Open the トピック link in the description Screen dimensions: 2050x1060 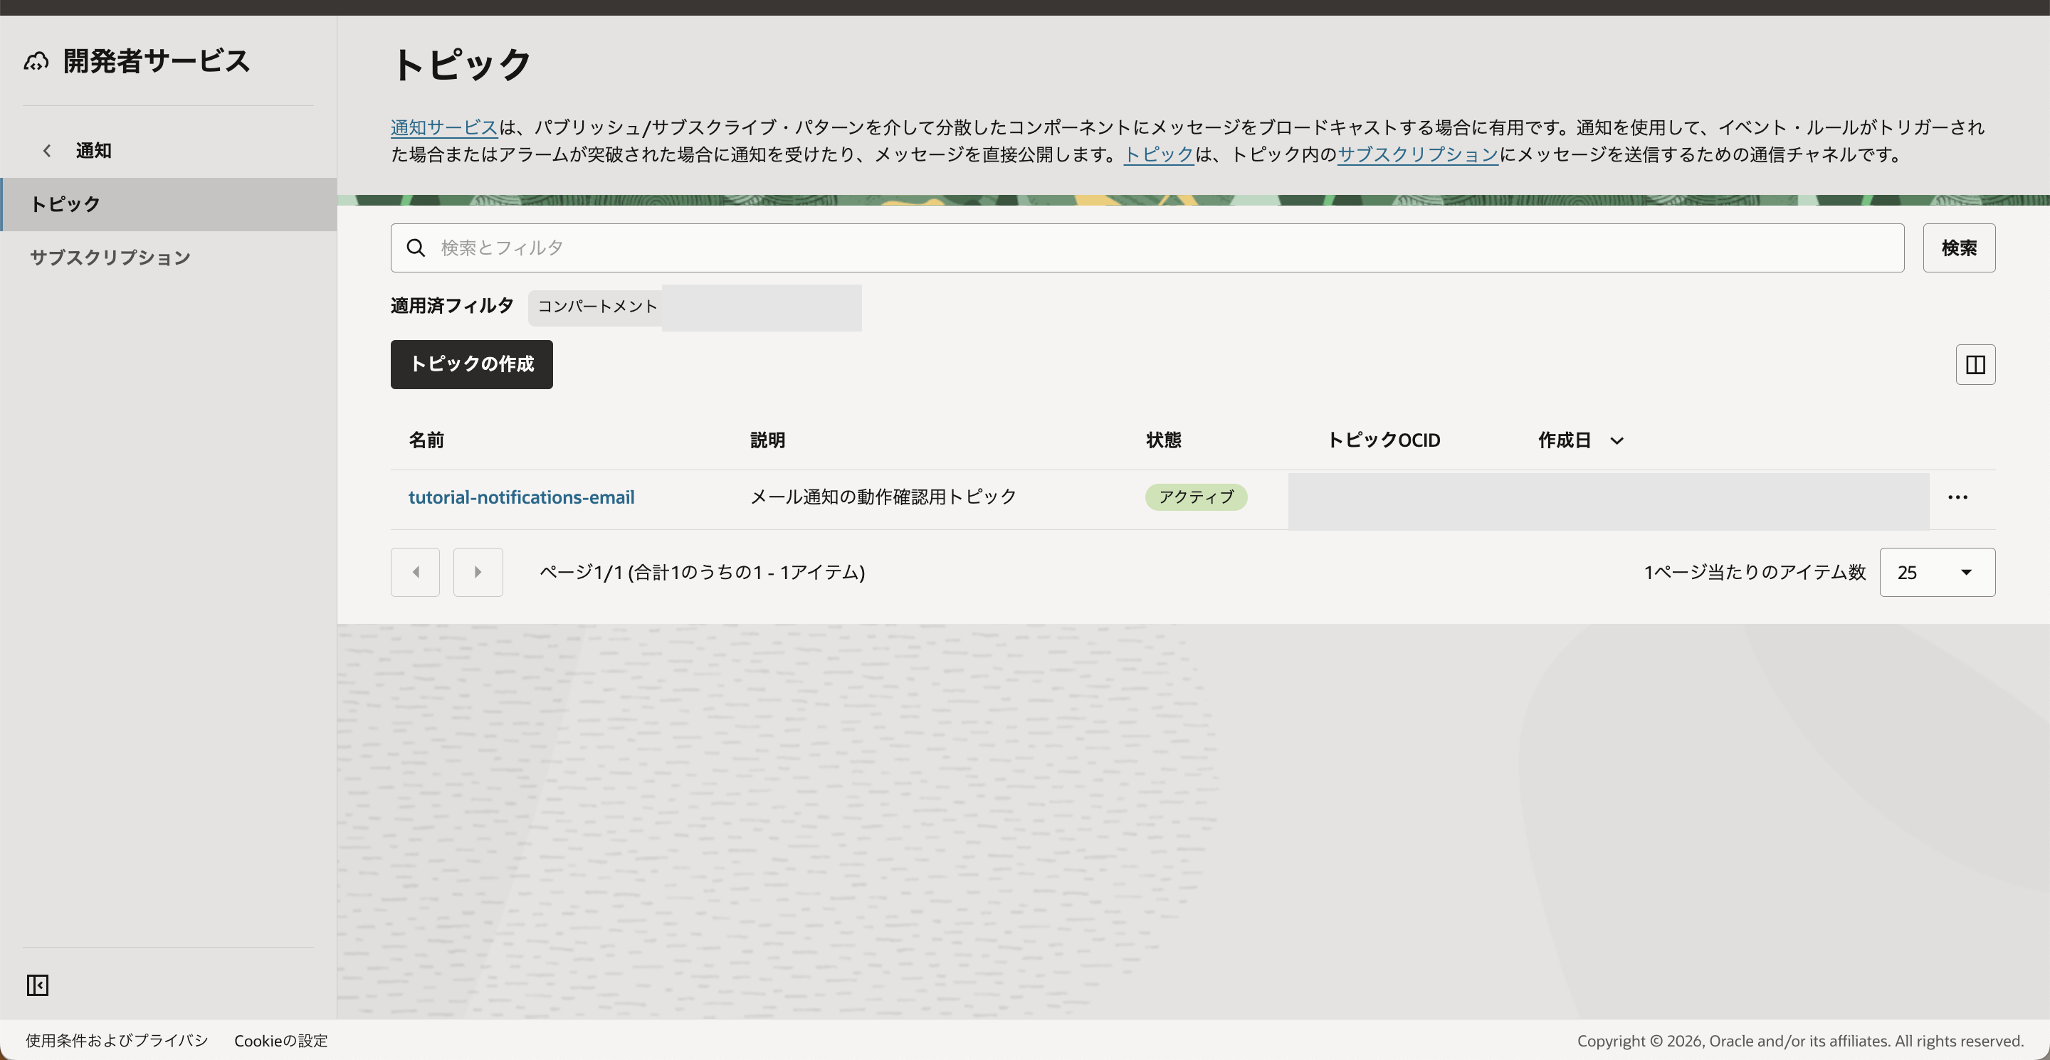tap(1159, 154)
